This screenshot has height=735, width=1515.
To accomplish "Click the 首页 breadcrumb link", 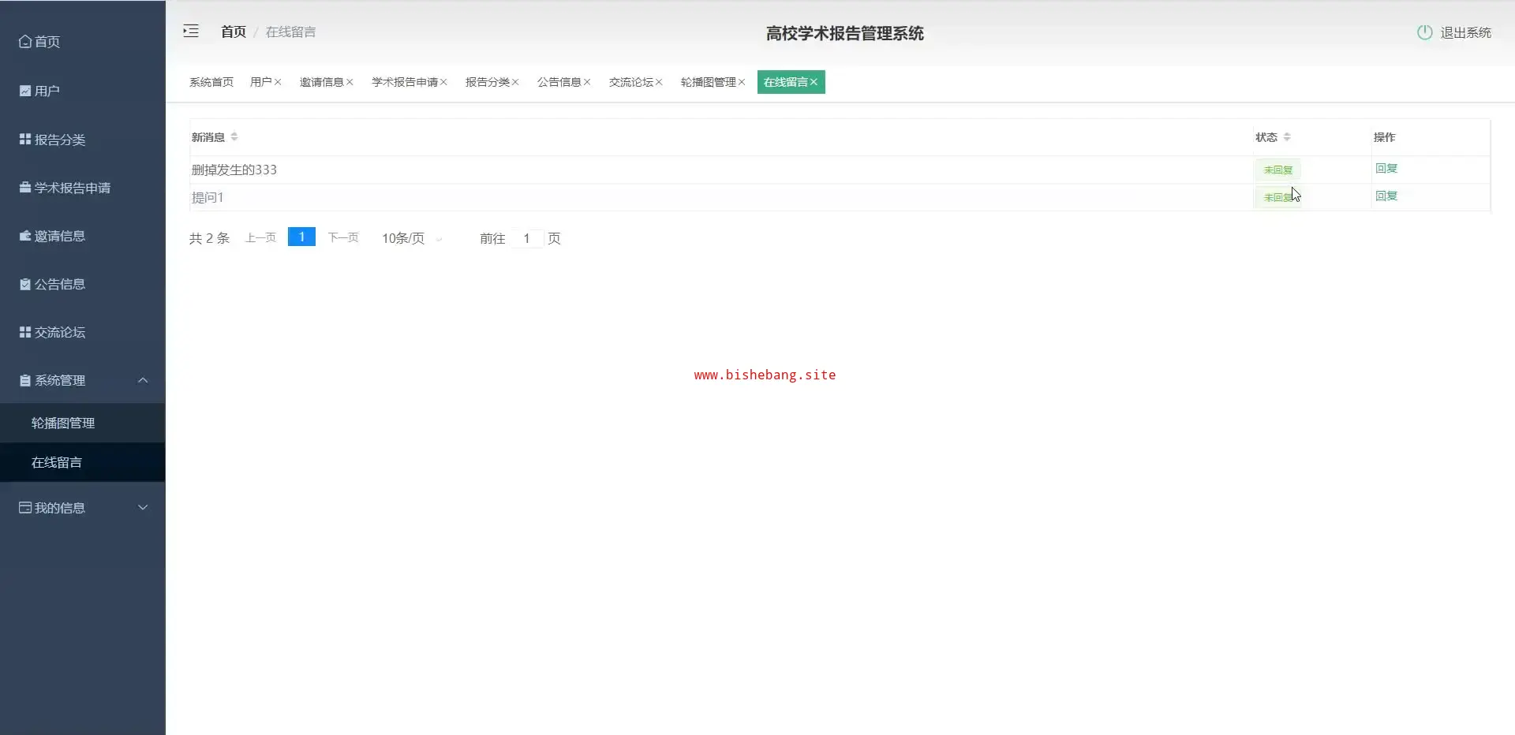I will coord(234,32).
